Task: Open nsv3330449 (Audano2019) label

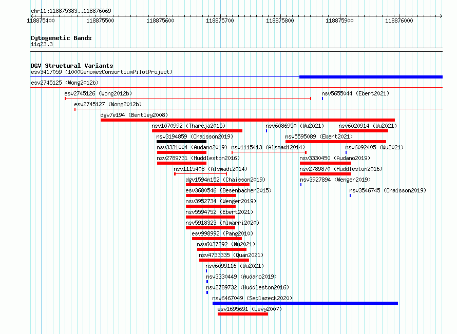Action: (241, 277)
